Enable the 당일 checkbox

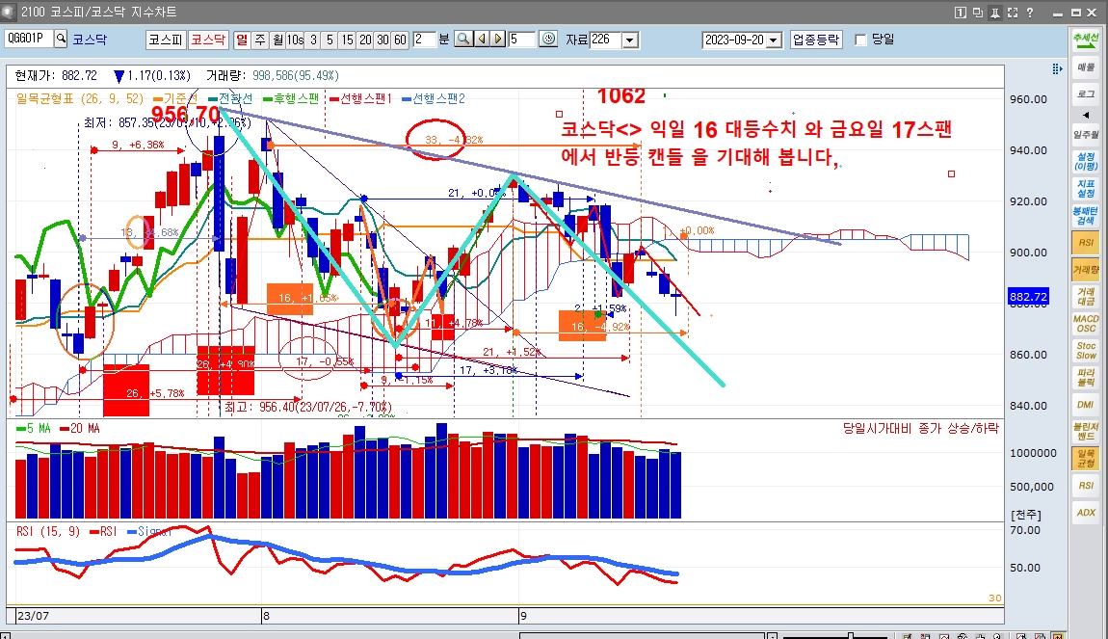860,40
